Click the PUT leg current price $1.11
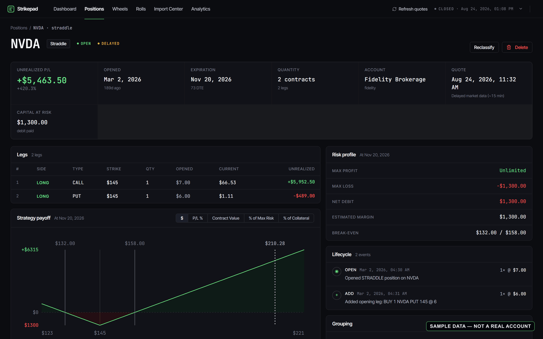 [226, 196]
